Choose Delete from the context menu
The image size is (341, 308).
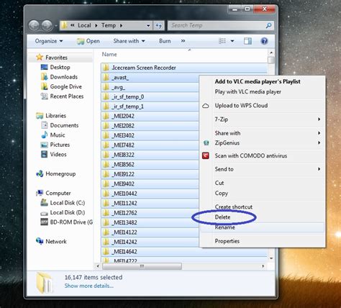click(263, 217)
